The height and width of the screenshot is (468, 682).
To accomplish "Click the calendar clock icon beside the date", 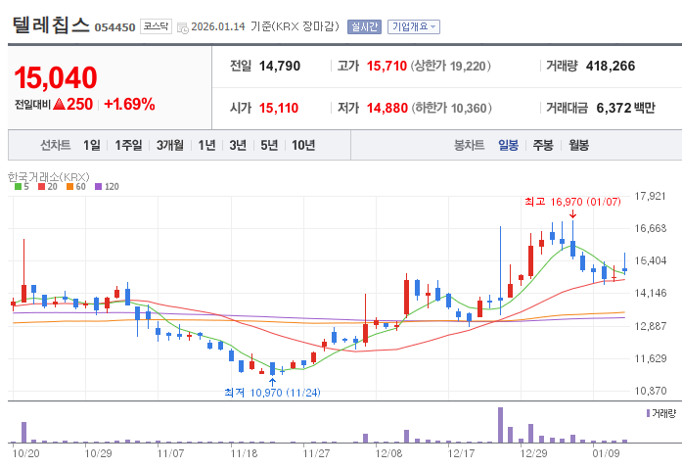I will 183,27.
